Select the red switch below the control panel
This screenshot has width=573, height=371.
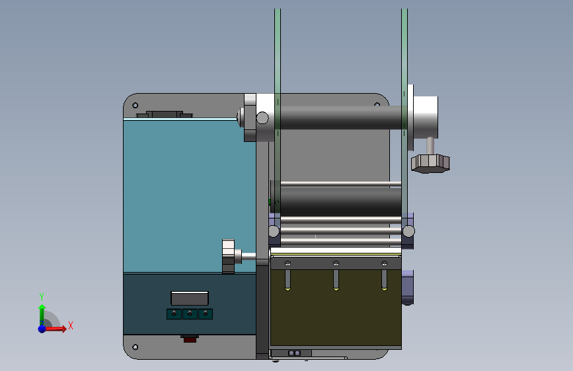click(x=190, y=339)
